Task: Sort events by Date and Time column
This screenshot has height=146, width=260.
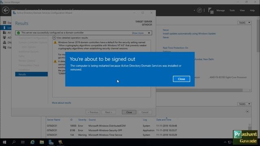Action: [x=164, y=120]
